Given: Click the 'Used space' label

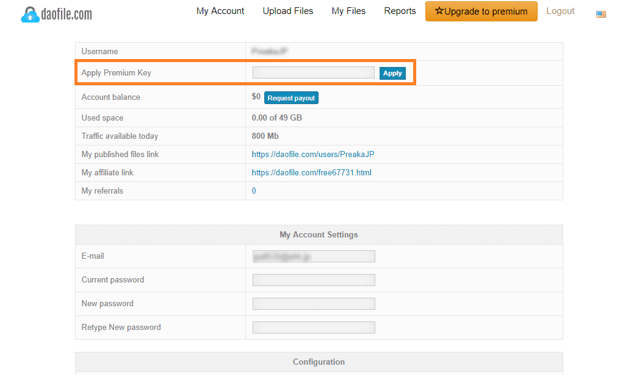Looking at the screenshot, I should [102, 117].
